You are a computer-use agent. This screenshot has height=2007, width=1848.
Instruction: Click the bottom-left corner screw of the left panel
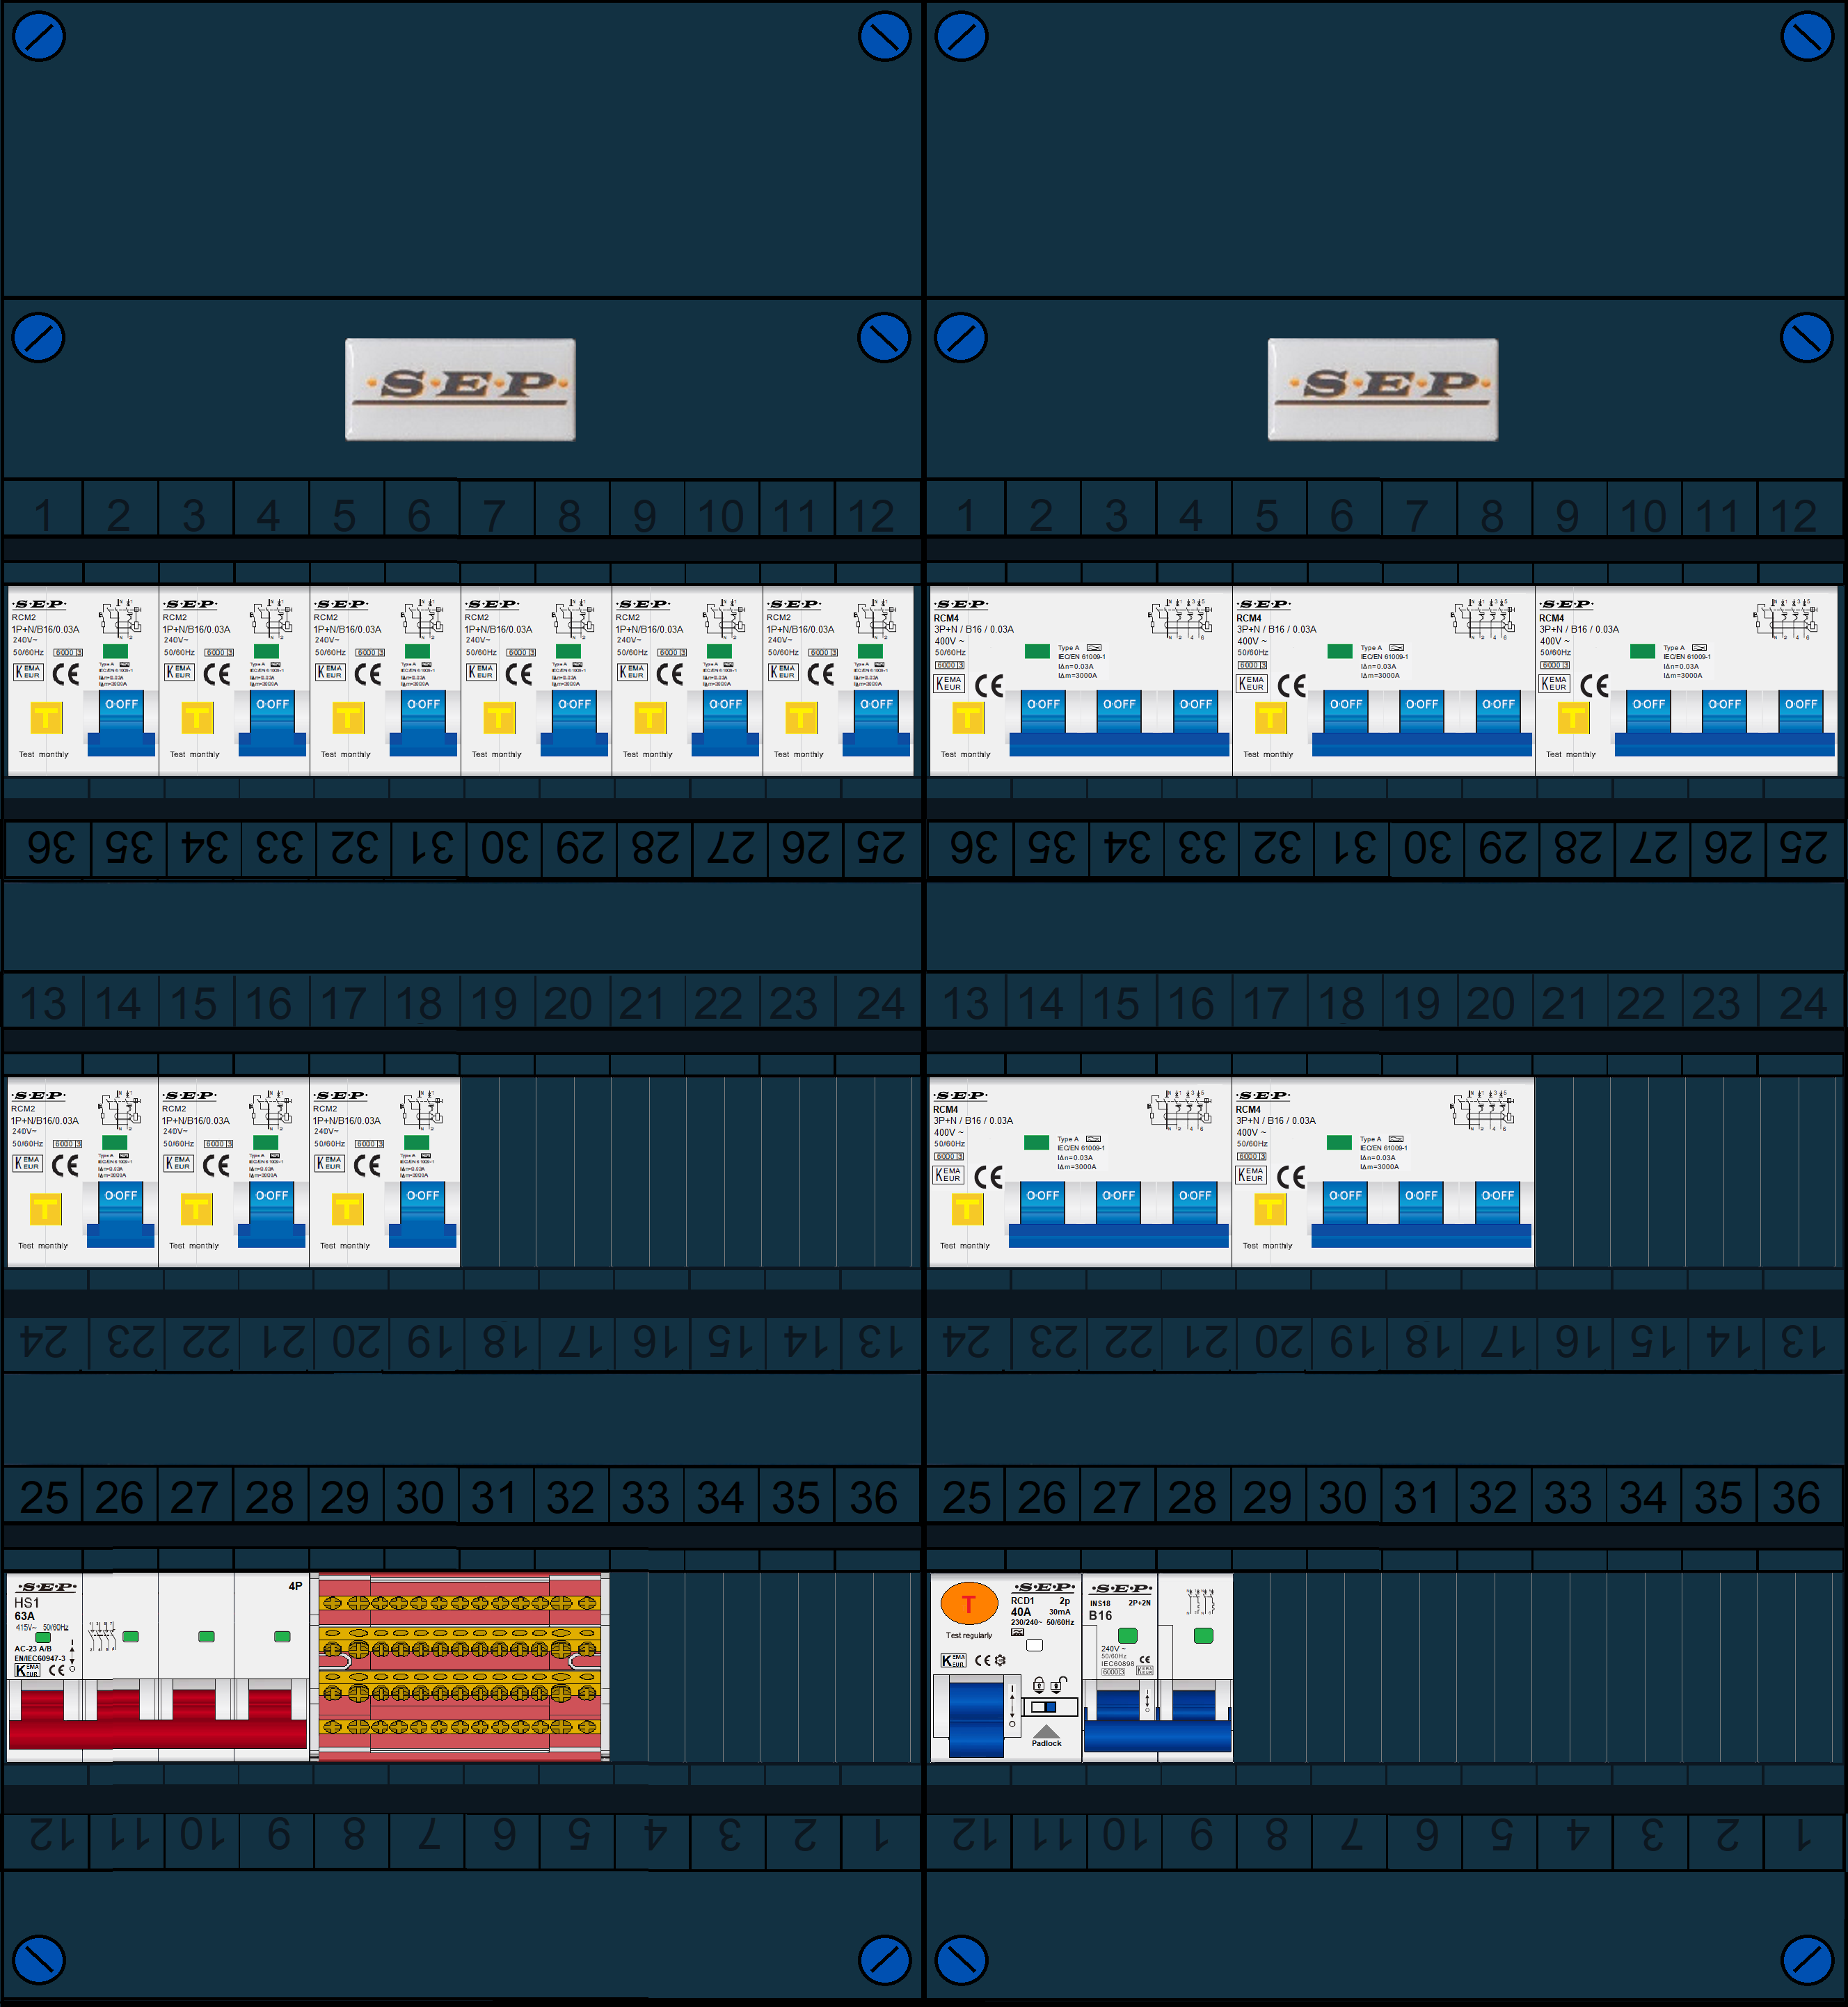(39, 1960)
